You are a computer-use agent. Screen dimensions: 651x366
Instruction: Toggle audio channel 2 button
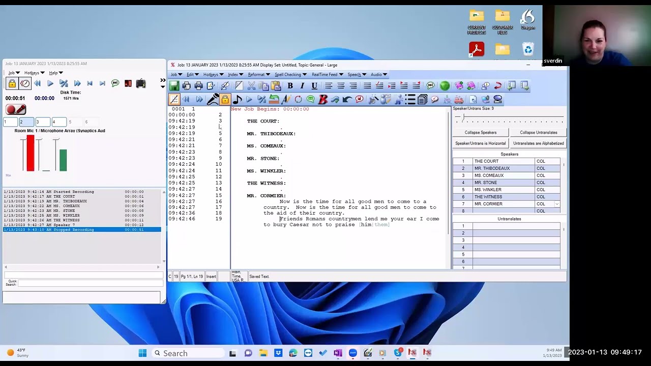tap(26, 122)
